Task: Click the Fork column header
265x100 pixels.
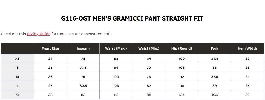Action: click(214, 48)
